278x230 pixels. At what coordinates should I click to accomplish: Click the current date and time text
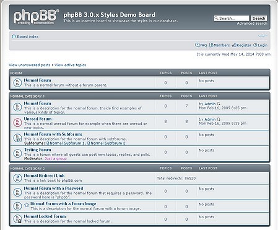point(233,54)
